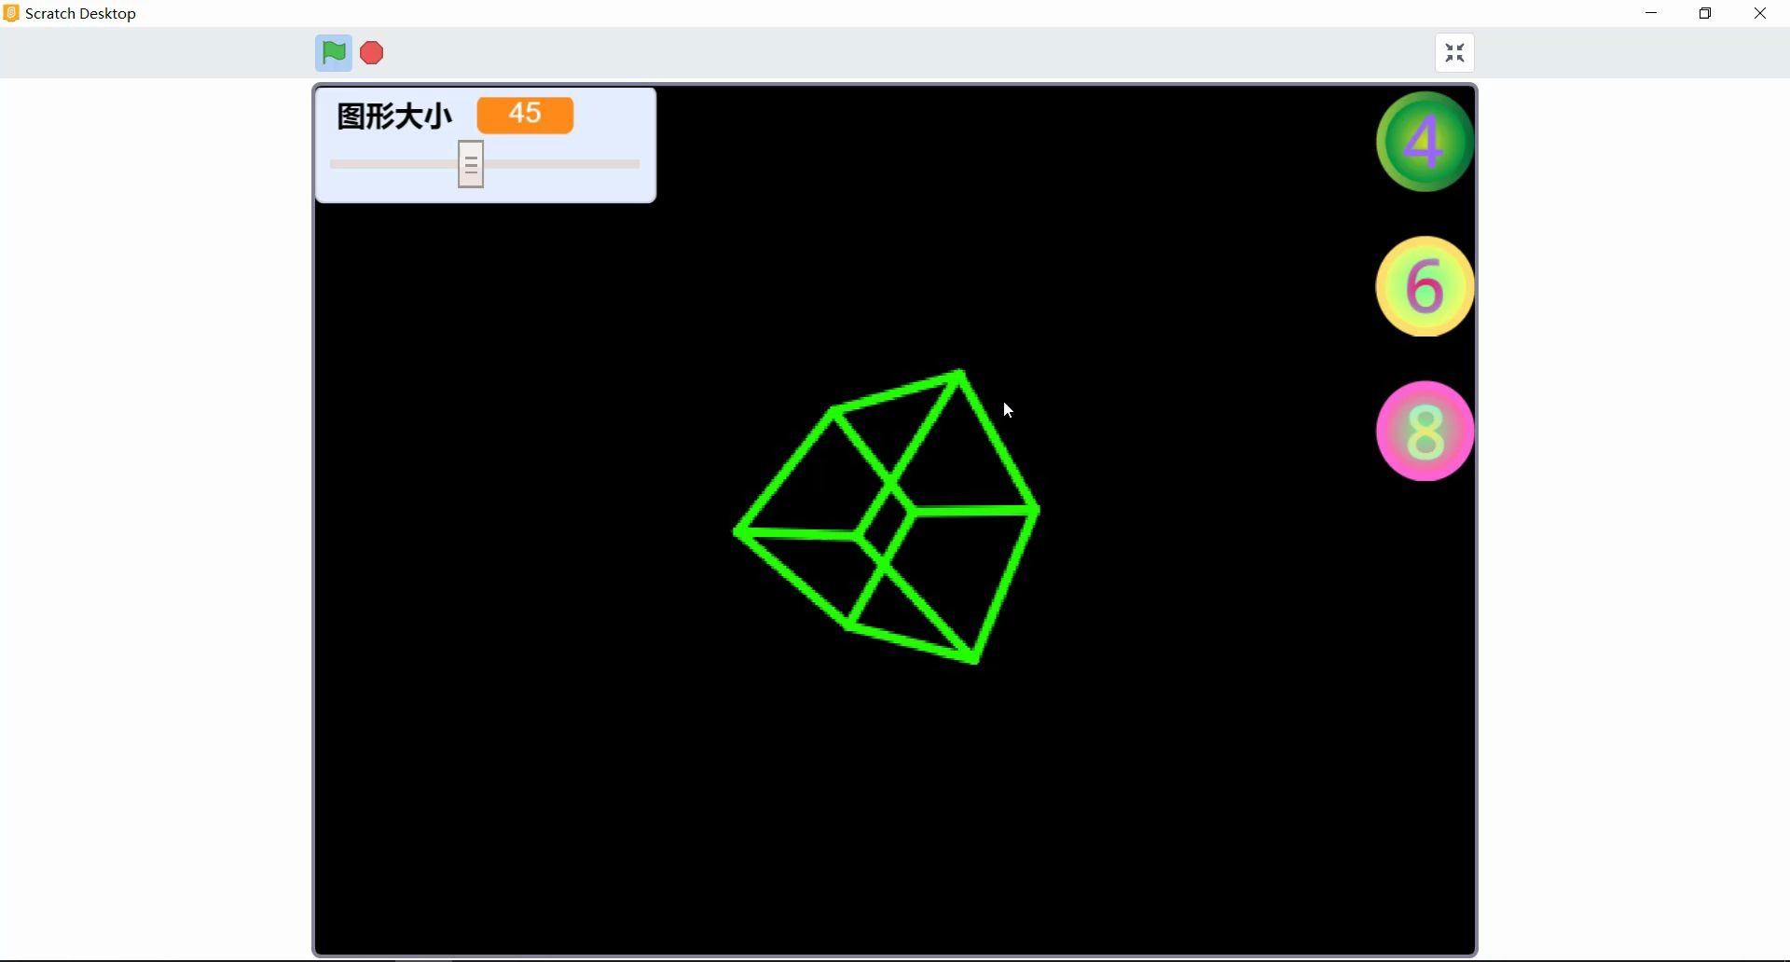Restore down the Scratch Desktop window
This screenshot has width=1790, height=962.
point(1706,13)
